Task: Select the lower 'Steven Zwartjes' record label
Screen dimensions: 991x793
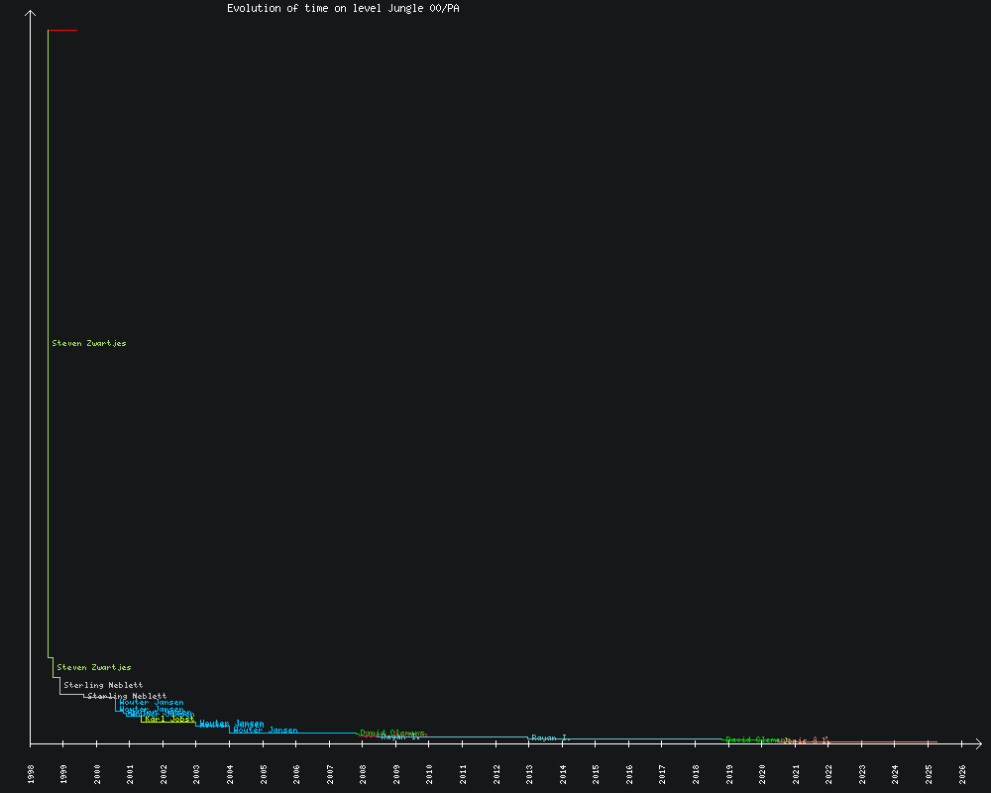Action: point(94,667)
